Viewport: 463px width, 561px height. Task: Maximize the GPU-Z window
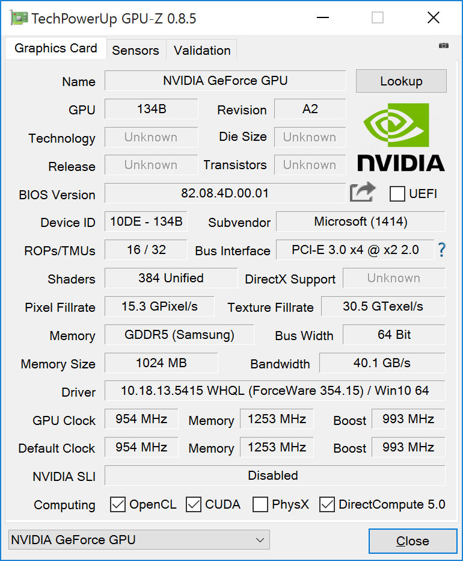click(x=378, y=18)
